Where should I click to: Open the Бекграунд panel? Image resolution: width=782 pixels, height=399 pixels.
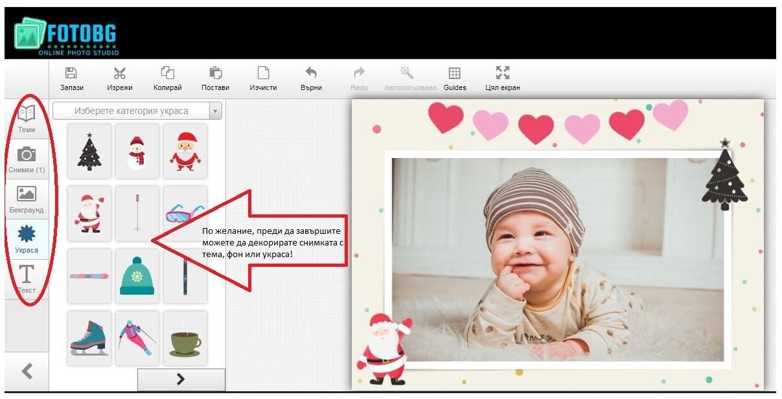click(27, 199)
